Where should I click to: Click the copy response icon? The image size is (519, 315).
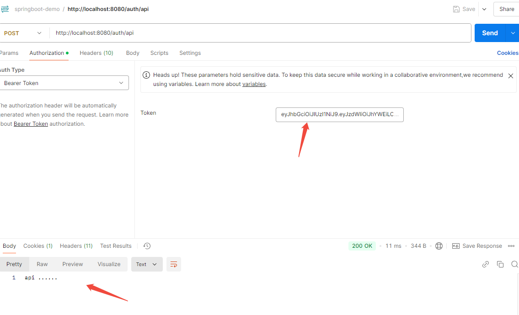pos(500,264)
